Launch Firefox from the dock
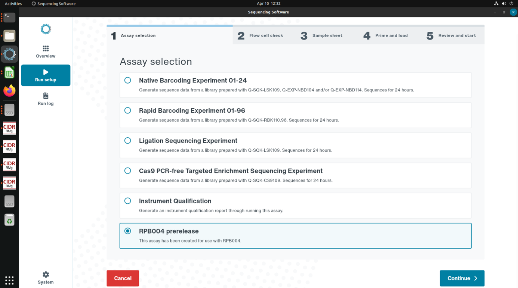Viewport: 518px width, 288px height. [9, 91]
